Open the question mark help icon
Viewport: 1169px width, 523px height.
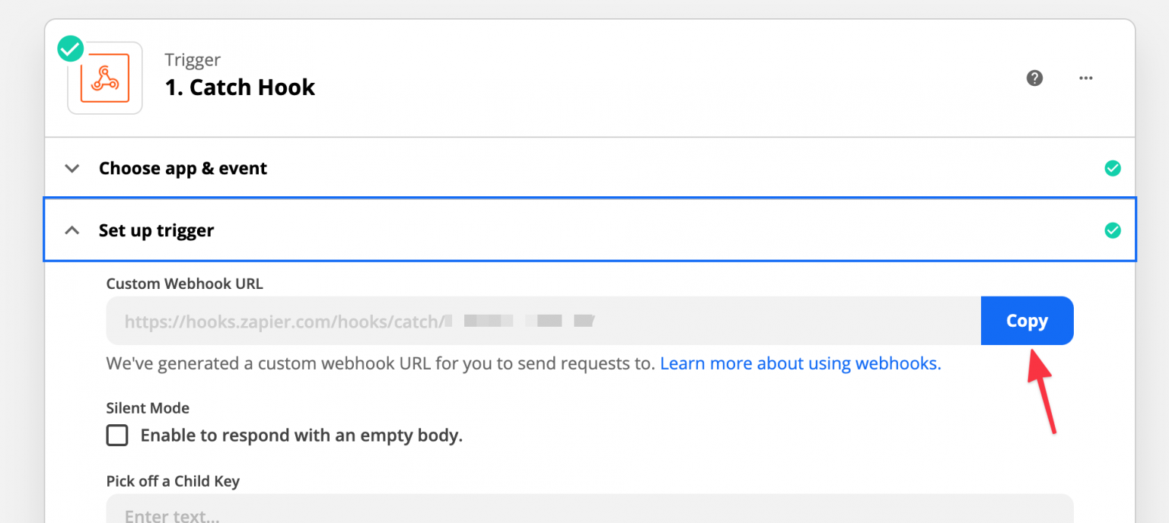click(1035, 78)
